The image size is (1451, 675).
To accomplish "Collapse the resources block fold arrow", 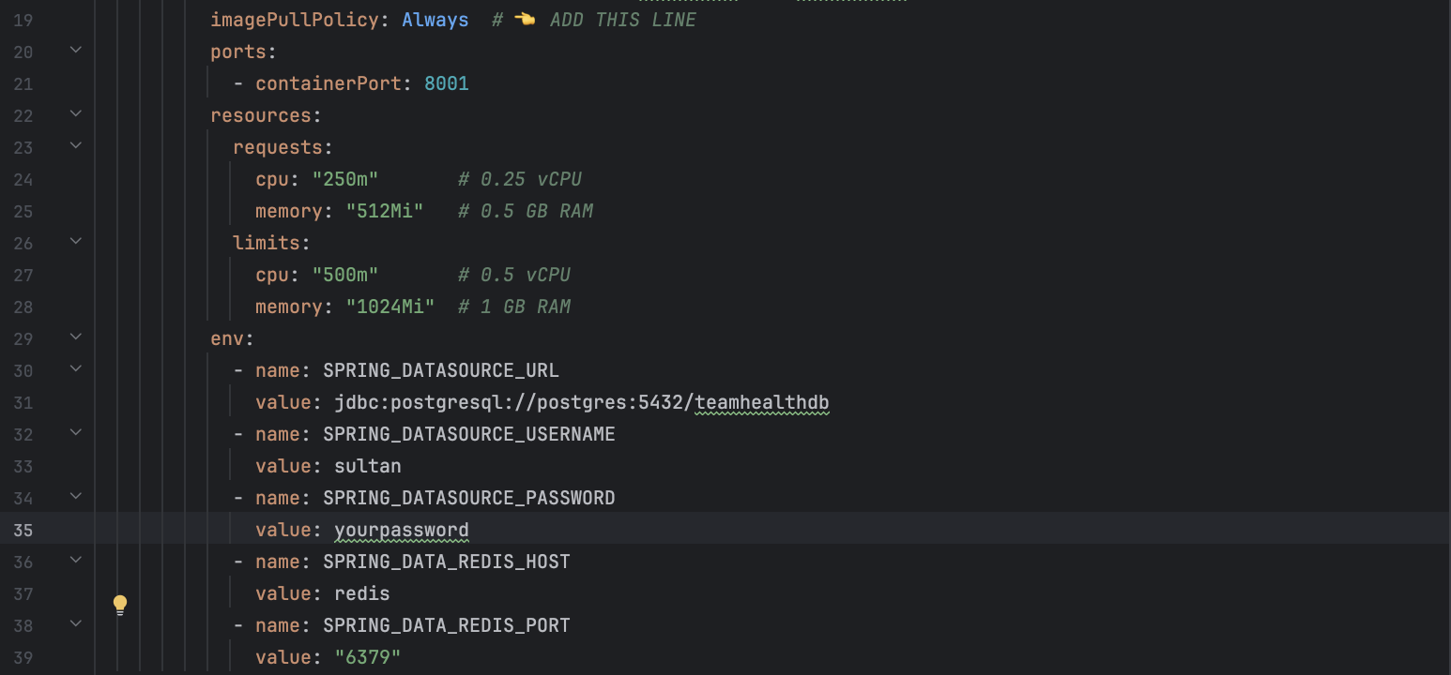I will [x=76, y=113].
